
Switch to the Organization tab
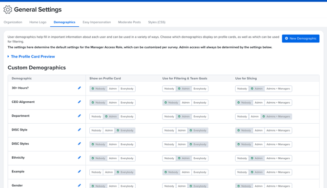13,22
